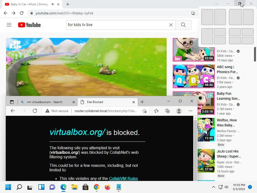Open Chrome tab search chevron
The image size is (257, 193).
coord(217,4)
